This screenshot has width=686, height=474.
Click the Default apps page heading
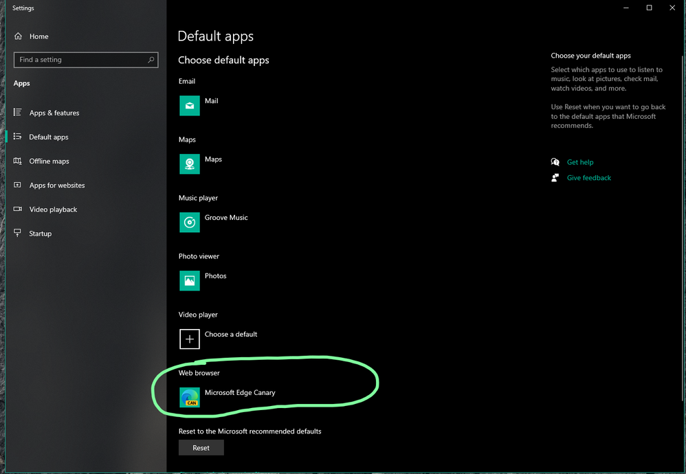pos(216,36)
